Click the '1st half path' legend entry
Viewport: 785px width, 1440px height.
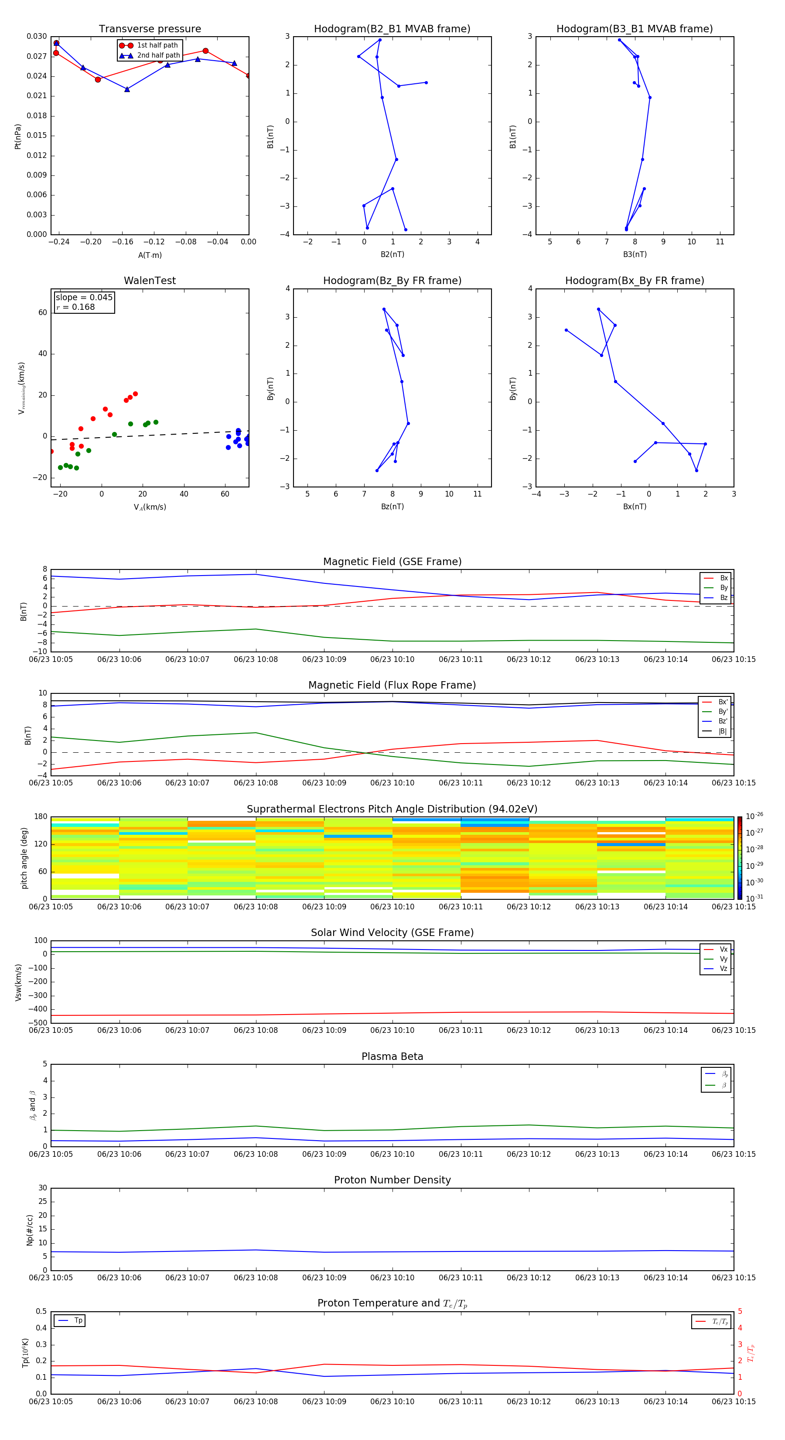[x=149, y=45]
